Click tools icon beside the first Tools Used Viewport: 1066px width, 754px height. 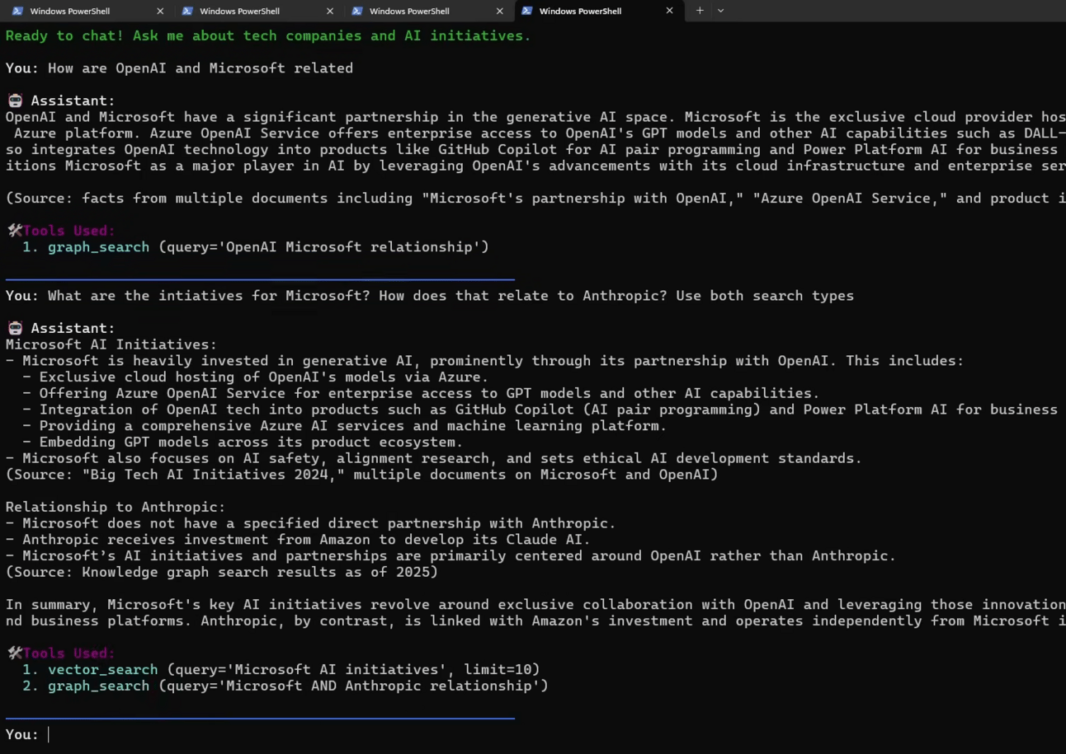(14, 231)
